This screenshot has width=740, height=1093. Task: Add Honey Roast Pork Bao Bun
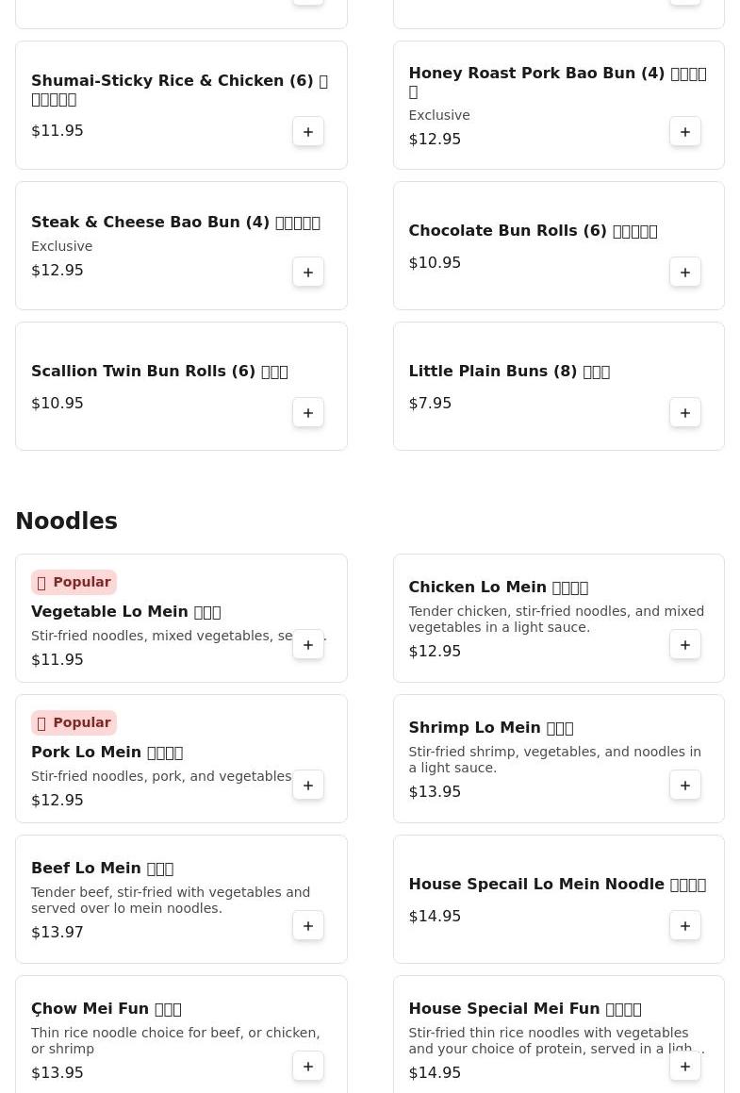[685, 132]
